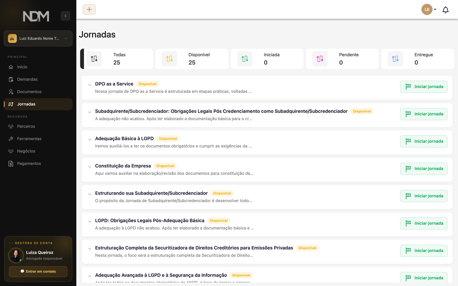Start the Obrigações Legais Pós Credenciamento journey
458x286 pixels.
[424, 114]
